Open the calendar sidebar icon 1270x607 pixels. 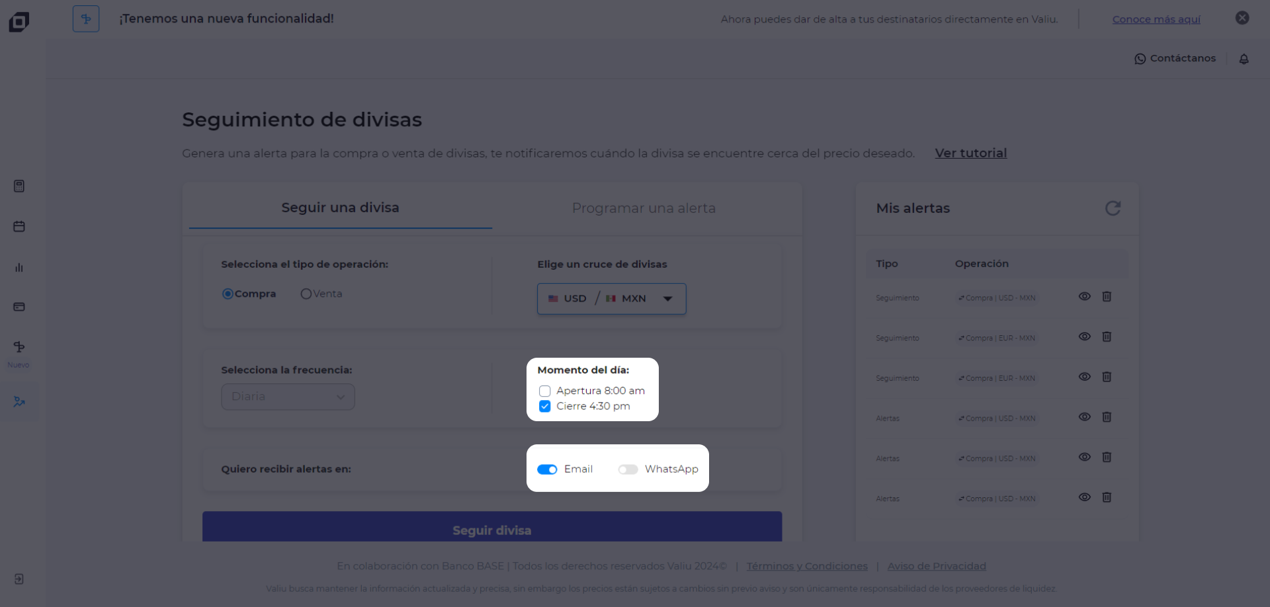[19, 227]
